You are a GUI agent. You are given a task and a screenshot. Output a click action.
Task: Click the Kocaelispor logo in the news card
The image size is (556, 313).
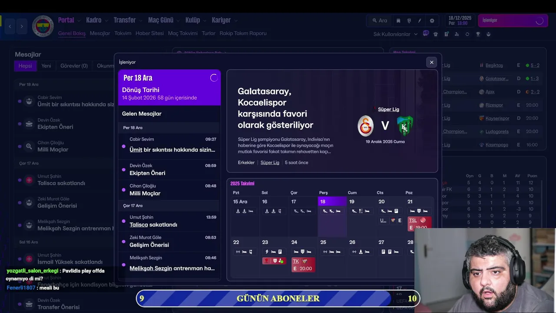click(x=404, y=126)
